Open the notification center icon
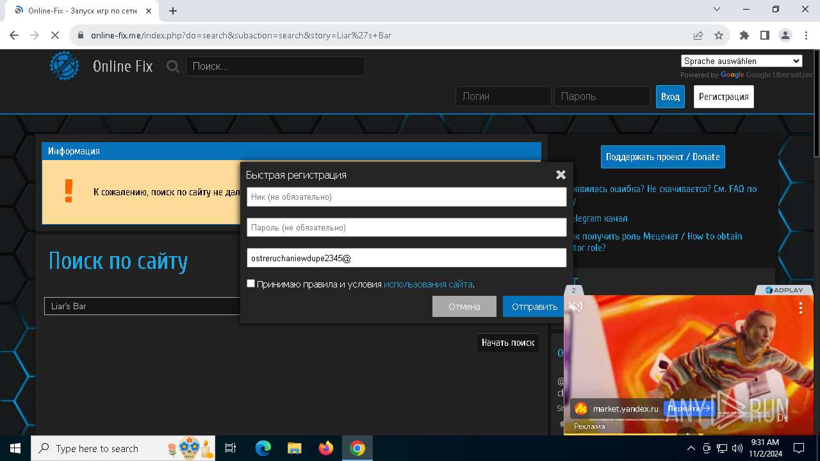820x461 pixels. click(799, 448)
